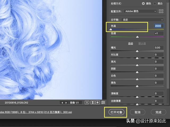Image resolution: width=170 pixels, height=127 pixels.
Task: Click the swap before/after settings icon
Action: click(x=92, y=102)
